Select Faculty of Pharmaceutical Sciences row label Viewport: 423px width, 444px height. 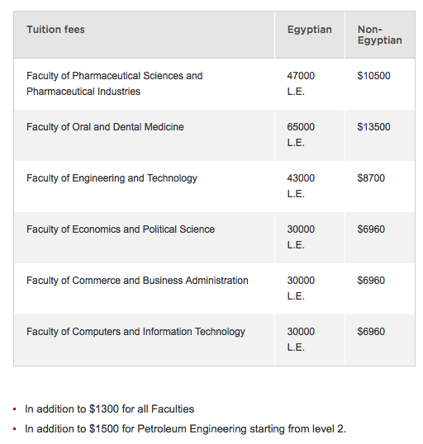[115, 83]
